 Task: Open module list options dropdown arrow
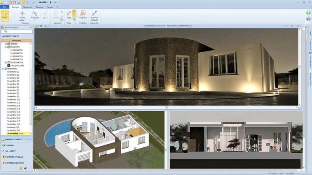(x=30, y=168)
